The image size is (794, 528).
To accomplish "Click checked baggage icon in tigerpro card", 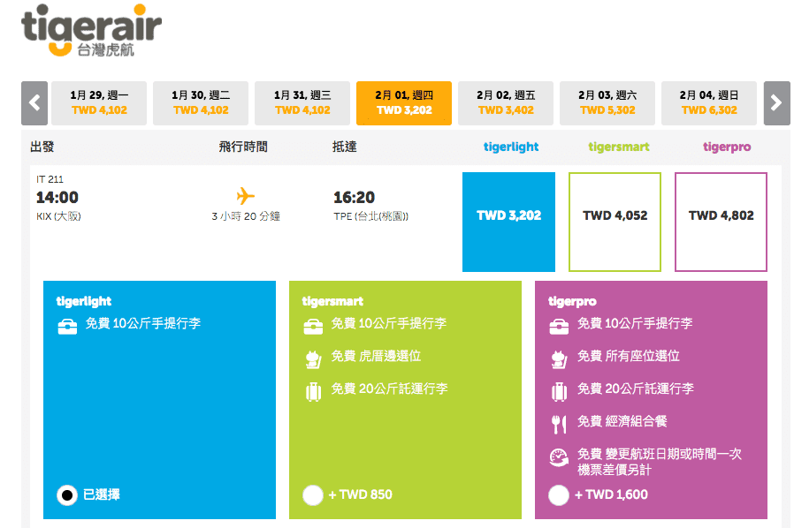I will click(559, 392).
